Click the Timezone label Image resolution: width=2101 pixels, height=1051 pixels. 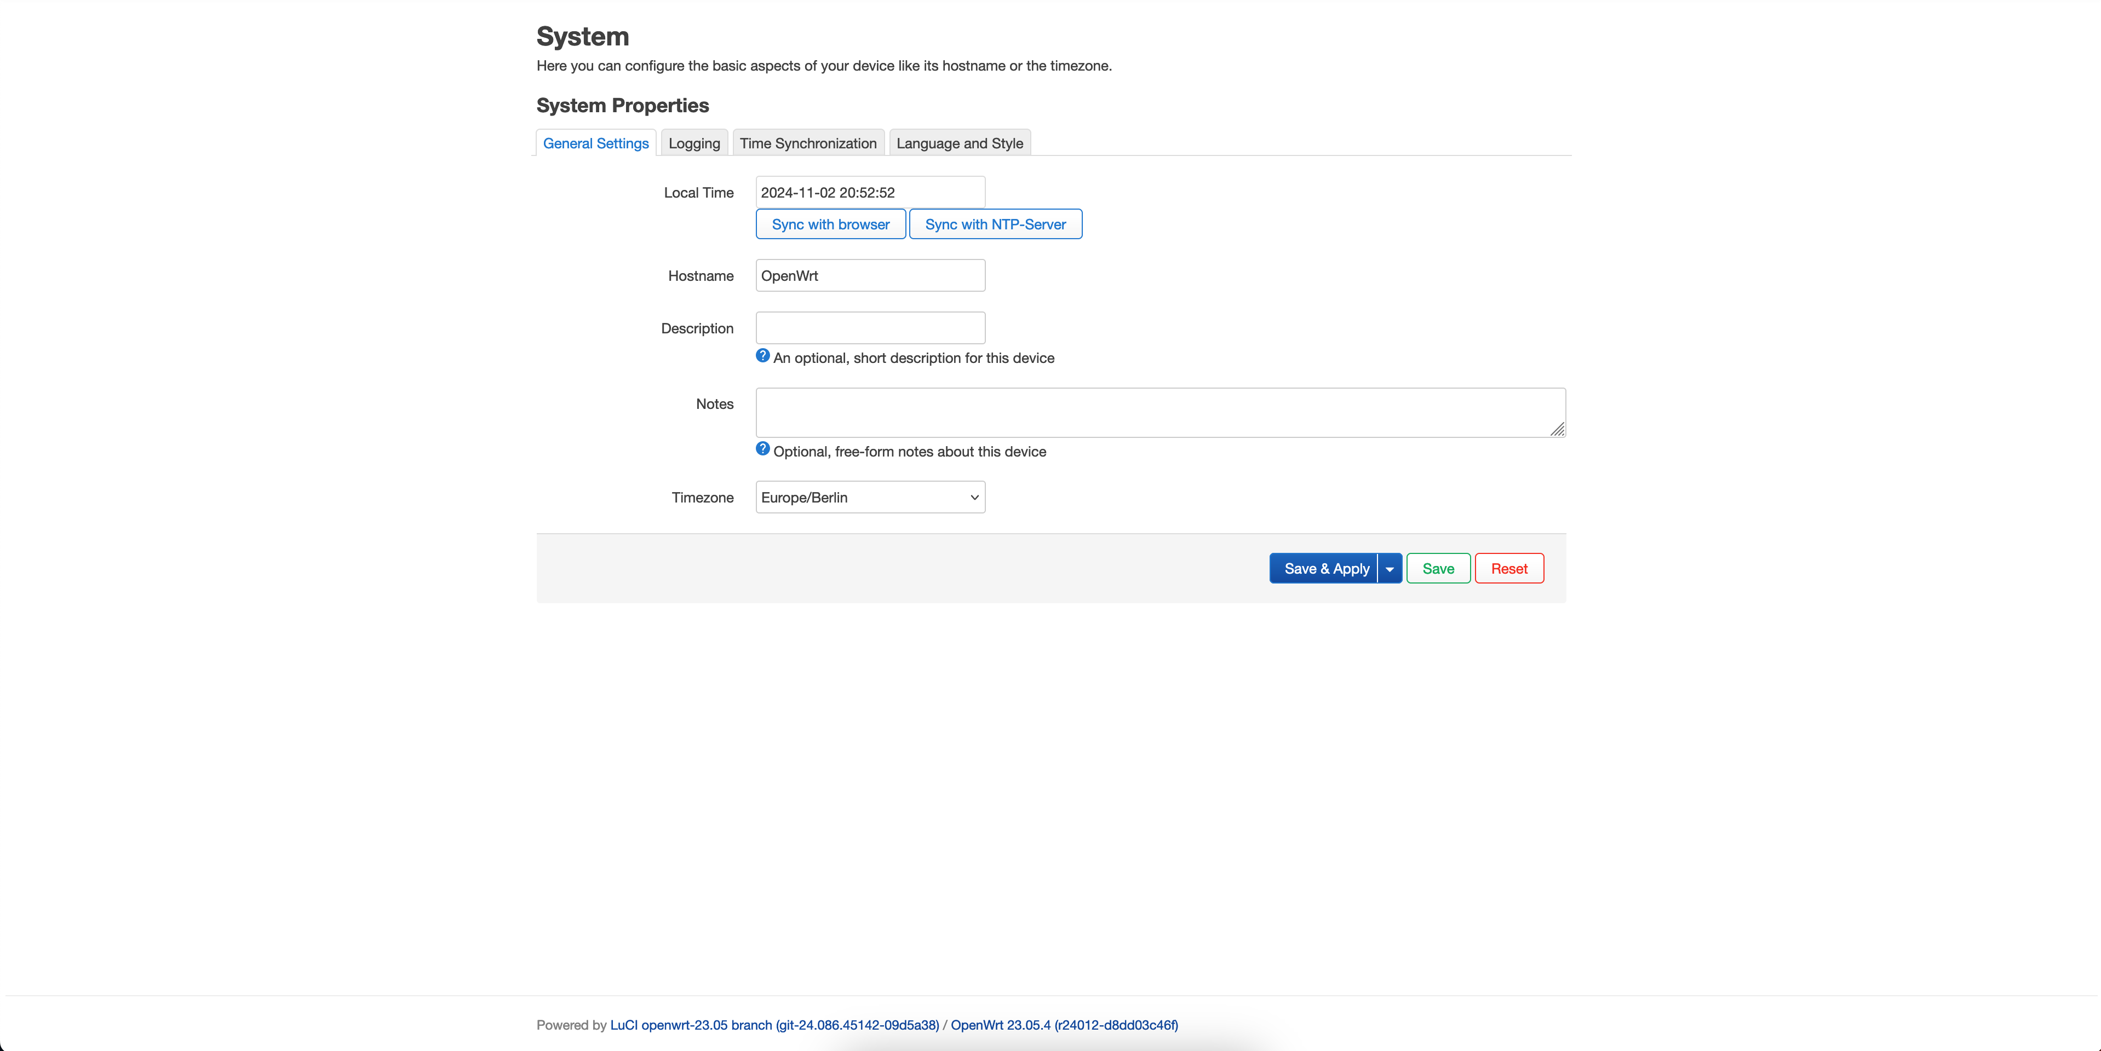[x=702, y=498]
